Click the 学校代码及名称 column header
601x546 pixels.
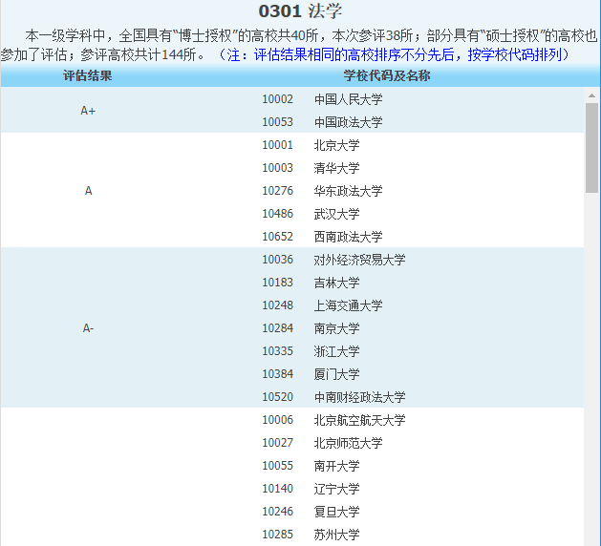pyautogui.click(x=387, y=75)
